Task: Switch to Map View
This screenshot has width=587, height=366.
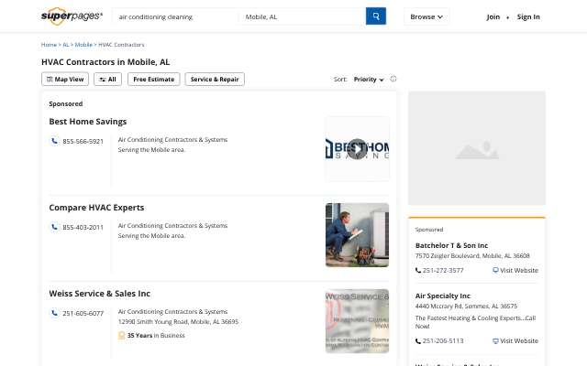Action: coord(65,80)
